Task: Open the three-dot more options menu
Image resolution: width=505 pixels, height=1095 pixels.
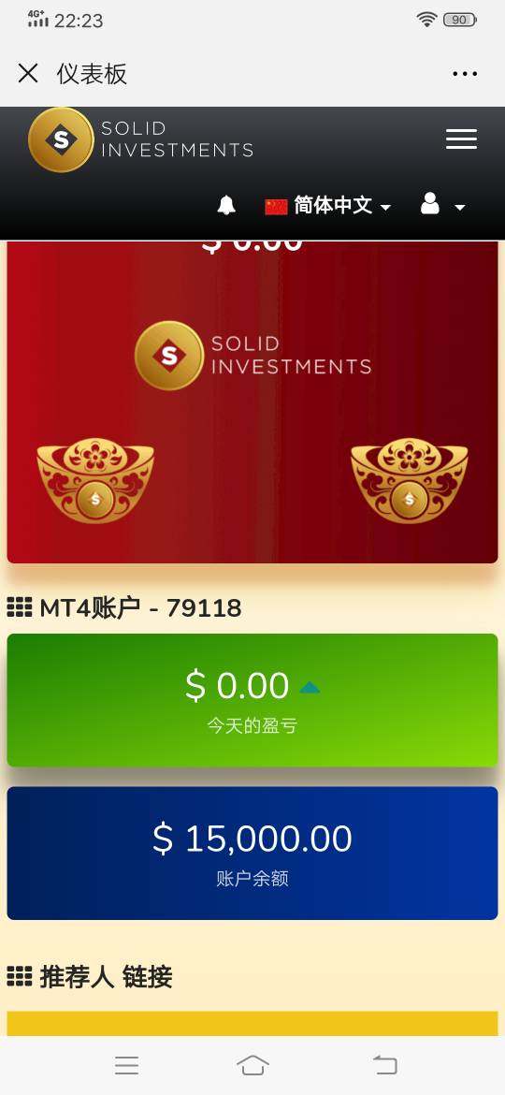Action: click(465, 74)
